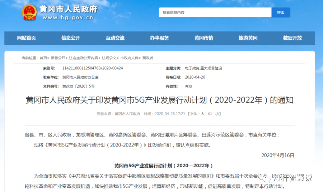The width and height of the screenshot is (323, 192).
Task: Select 黄政发 breadcrumb link
Action: tap(148, 58)
